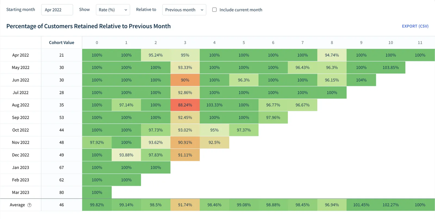Select the orange 90% cell in Jun 2022
The height and width of the screenshot is (219, 435).
point(185,80)
